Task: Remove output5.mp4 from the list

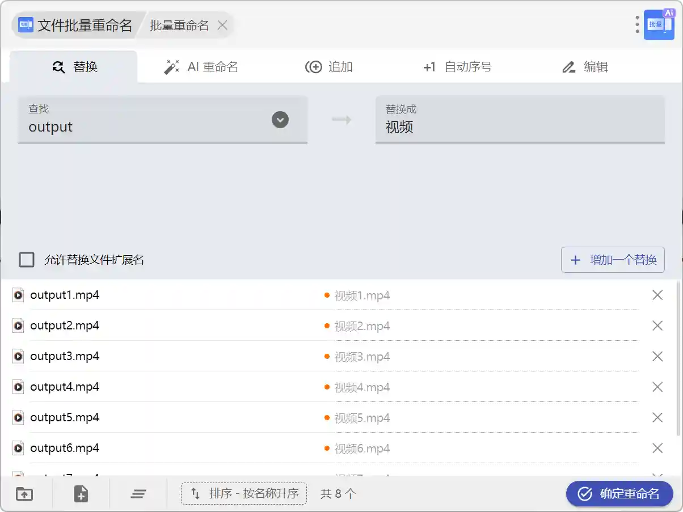Action: [657, 417]
